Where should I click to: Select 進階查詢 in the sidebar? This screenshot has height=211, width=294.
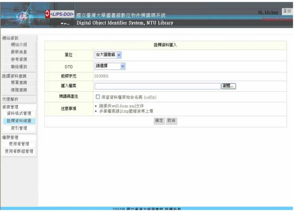(x=19, y=90)
